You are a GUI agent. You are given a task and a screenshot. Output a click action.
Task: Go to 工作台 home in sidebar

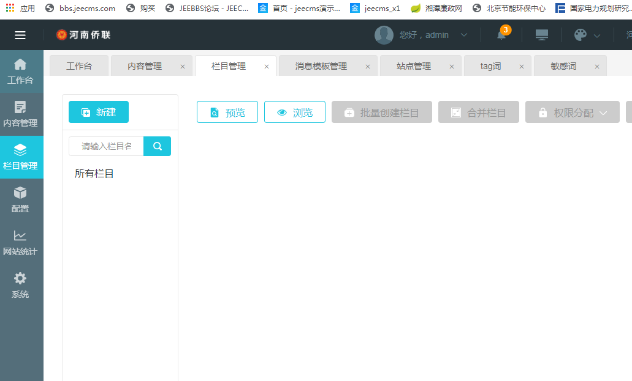pyautogui.click(x=20, y=71)
